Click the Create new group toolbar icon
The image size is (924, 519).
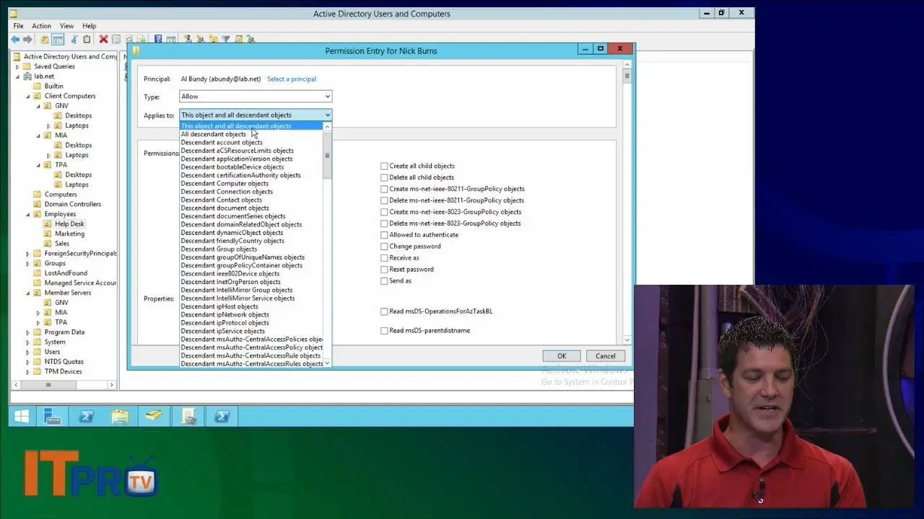pyautogui.click(x=200, y=39)
